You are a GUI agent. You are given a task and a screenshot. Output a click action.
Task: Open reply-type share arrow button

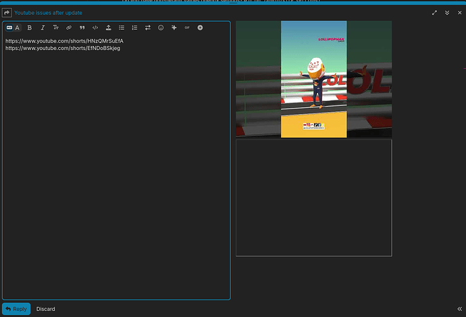tap(7, 13)
